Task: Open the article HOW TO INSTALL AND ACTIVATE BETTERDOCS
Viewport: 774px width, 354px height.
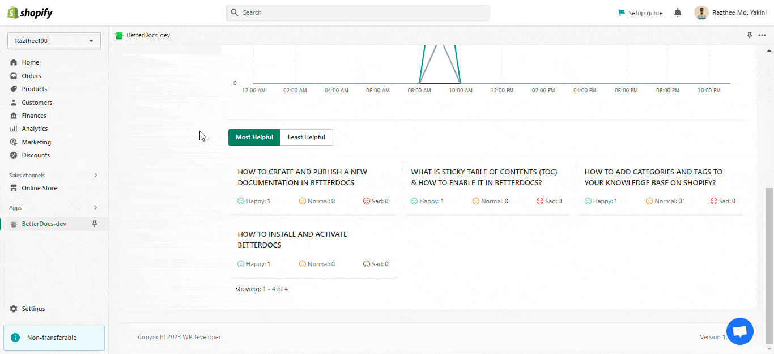Action: point(292,239)
